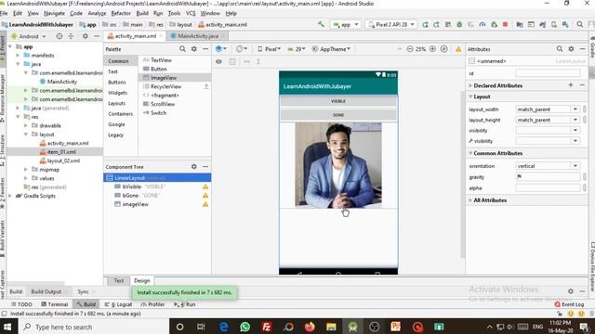Search the Palette panel
Screen dimensions: 595x334
(182, 49)
